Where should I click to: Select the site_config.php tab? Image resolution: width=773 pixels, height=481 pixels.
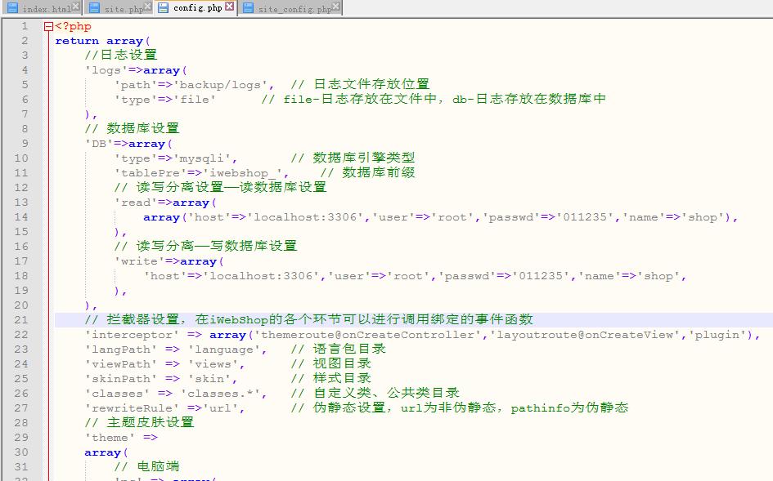coord(294,8)
